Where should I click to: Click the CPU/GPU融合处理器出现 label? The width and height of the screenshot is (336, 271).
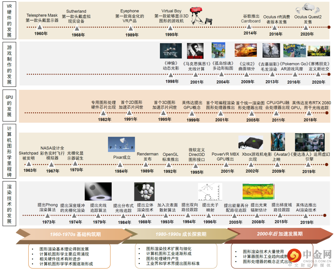pos(277,105)
